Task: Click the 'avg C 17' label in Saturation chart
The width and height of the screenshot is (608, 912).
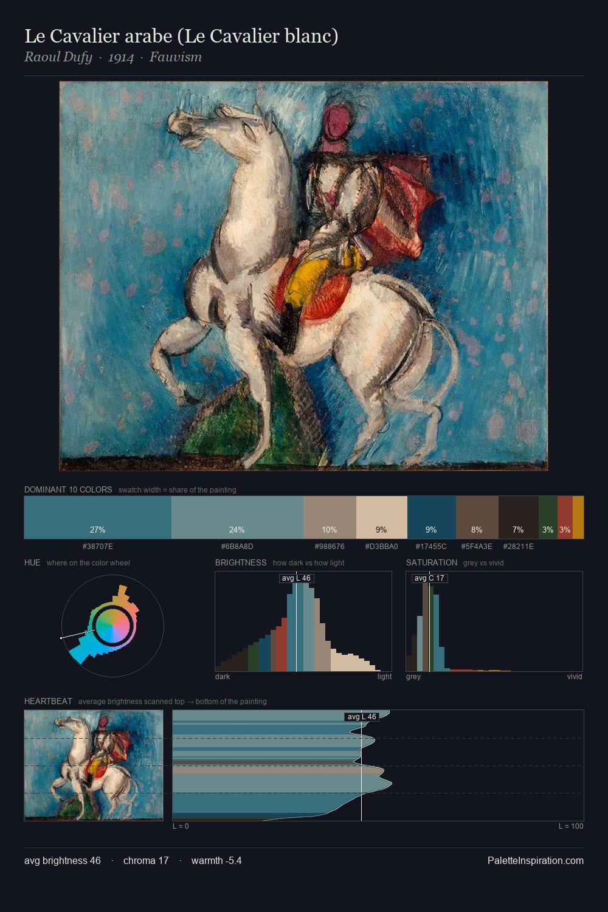Action: coord(429,578)
